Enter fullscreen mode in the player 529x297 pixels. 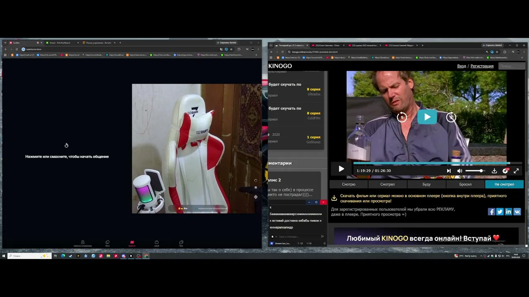point(516,170)
